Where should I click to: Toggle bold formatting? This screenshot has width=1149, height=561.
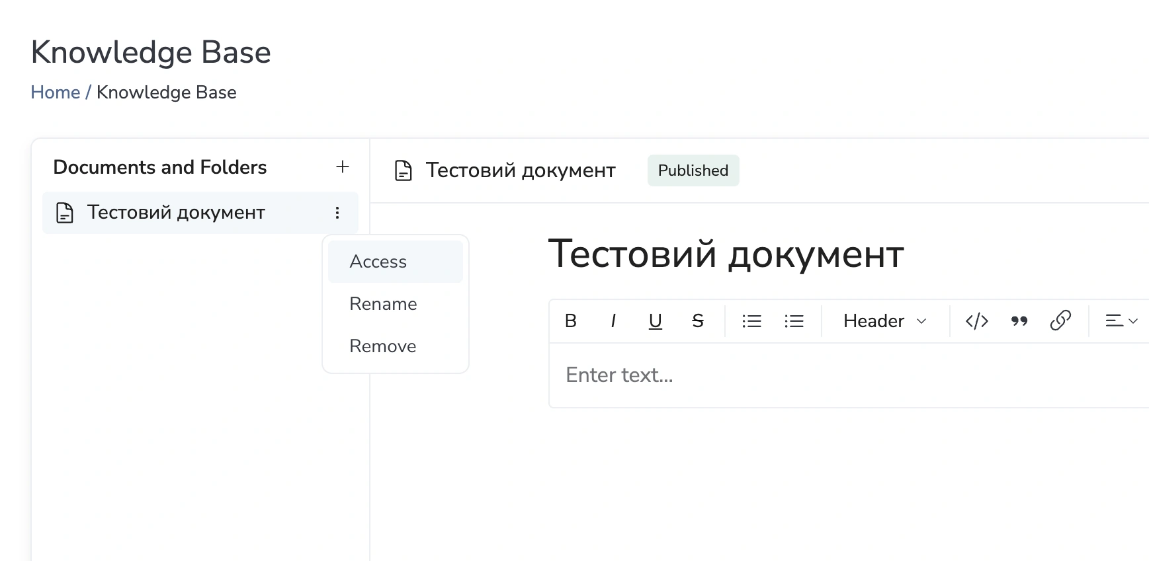point(571,321)
